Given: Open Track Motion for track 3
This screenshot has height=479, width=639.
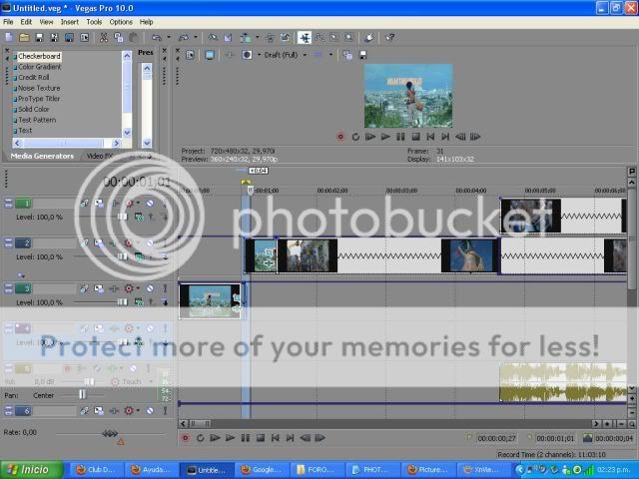Looking at the screenshot, I should pos(99,288).
